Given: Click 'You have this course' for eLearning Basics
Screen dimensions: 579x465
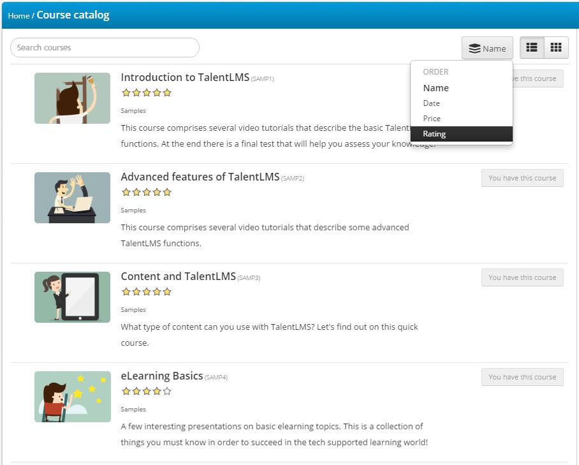Looking at the screenshot, I should click(x=522, y=377).
